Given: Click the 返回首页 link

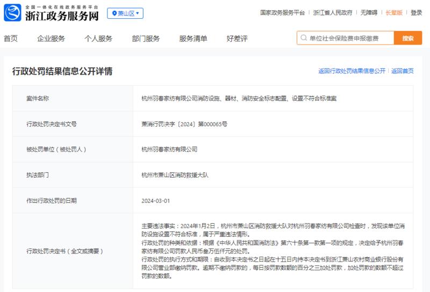Looking at the screenshot, I should [402, 71].
